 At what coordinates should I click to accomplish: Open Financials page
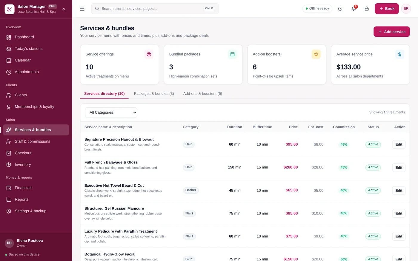click(36, 188)
